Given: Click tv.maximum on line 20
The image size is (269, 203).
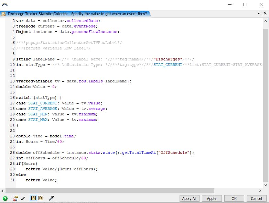Looking at the screenshot, I should click(84, 120).
